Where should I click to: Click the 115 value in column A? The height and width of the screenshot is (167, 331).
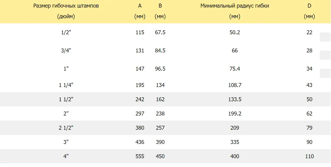[140, 32]
